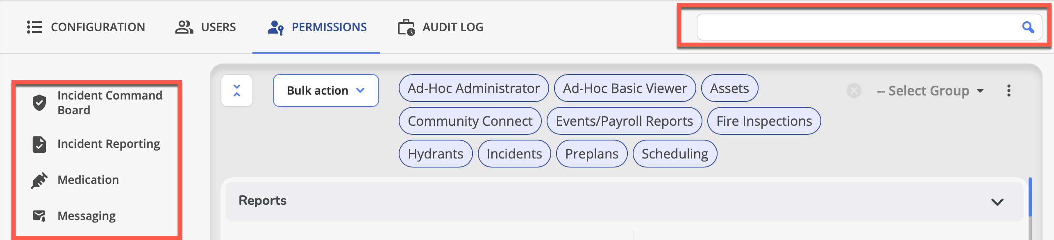Viewport: 1054px width, 240px height.
Task: Switch to the Permissions tab
Action: (317, 27)
